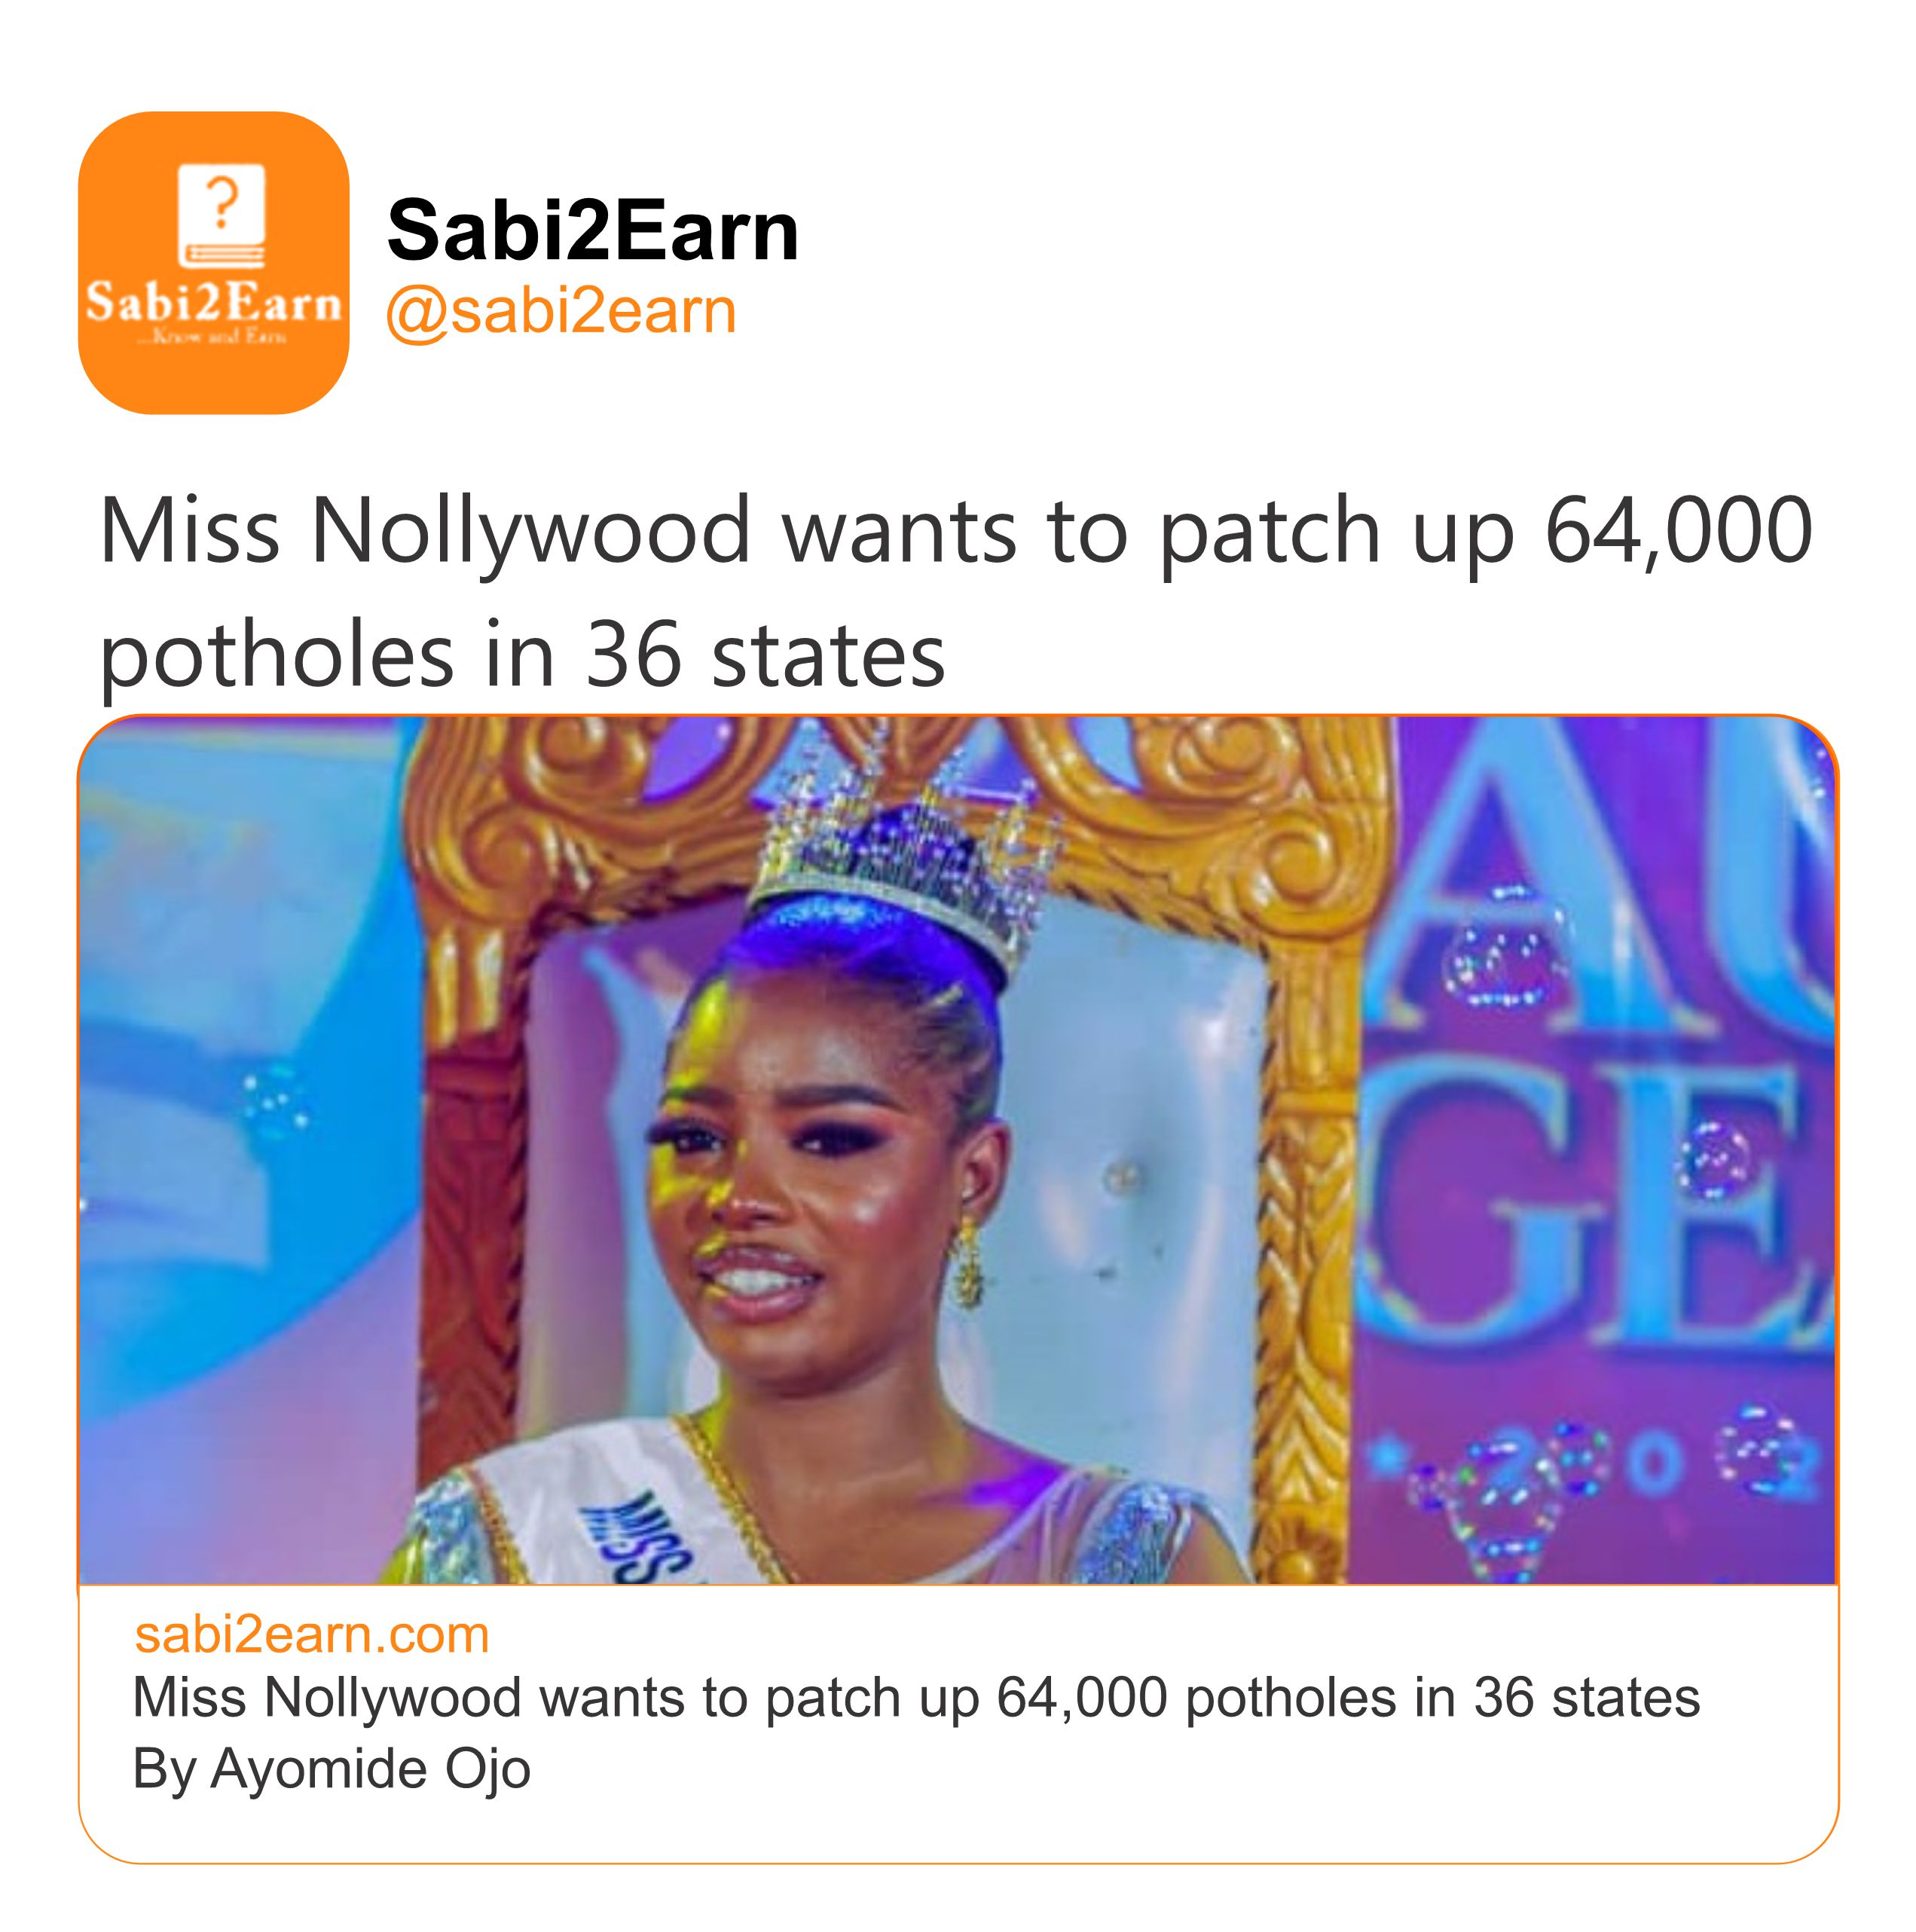Click the headline line mentioning 64,000
The image size is (1916, 1932).
tap(955, 532)
